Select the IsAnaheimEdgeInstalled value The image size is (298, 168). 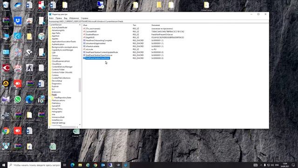point(95,43)
